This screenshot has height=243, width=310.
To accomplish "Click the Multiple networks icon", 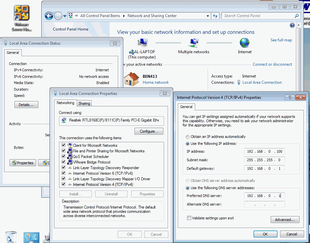I will click(194, 43).
